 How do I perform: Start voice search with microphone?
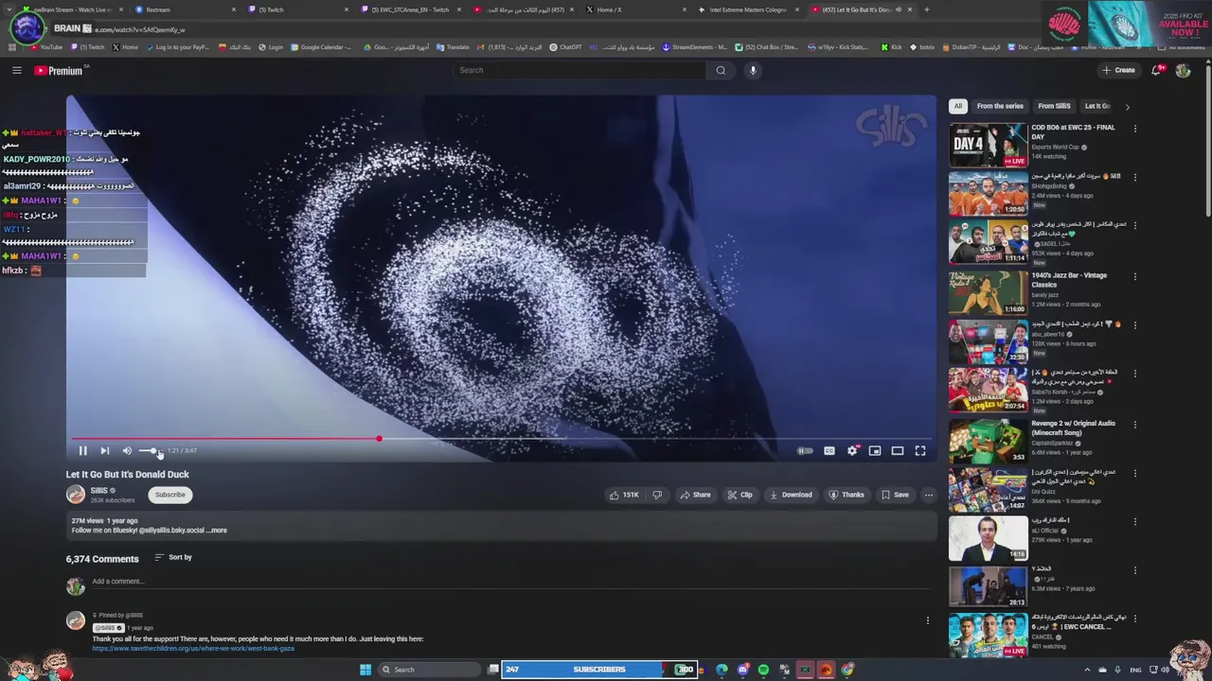pyautogui.click(x=753, y=70)
